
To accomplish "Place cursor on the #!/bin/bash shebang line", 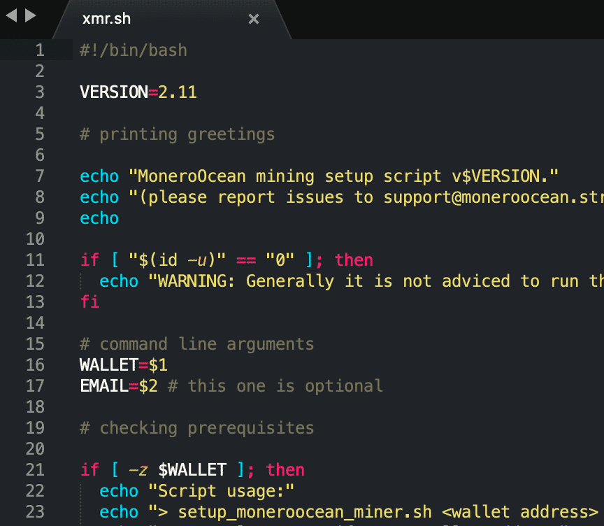I will (134, 50).
